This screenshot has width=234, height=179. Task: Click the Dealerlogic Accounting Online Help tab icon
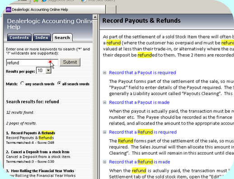(x=9, y=9)
